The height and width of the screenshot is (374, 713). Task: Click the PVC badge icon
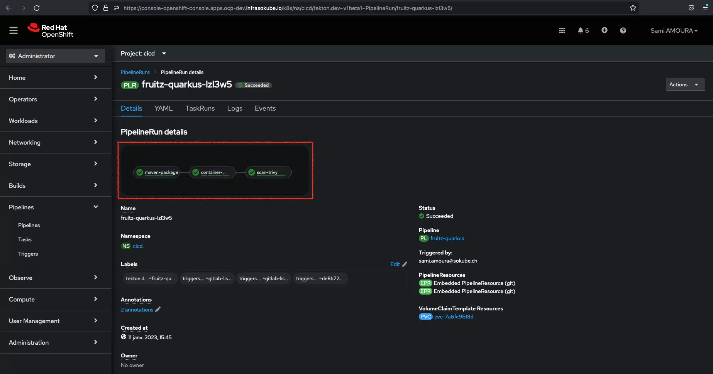(x=425, y=317)
